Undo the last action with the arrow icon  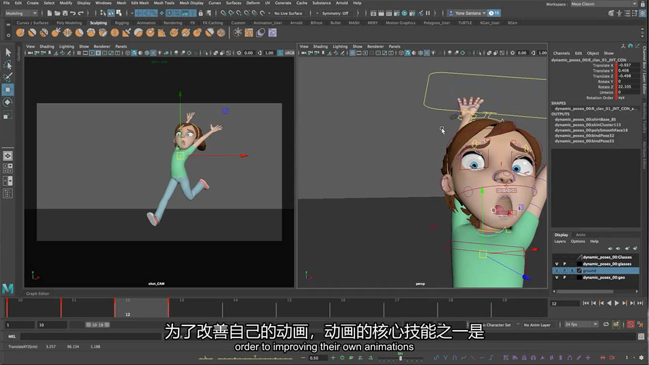pos(73,13)
